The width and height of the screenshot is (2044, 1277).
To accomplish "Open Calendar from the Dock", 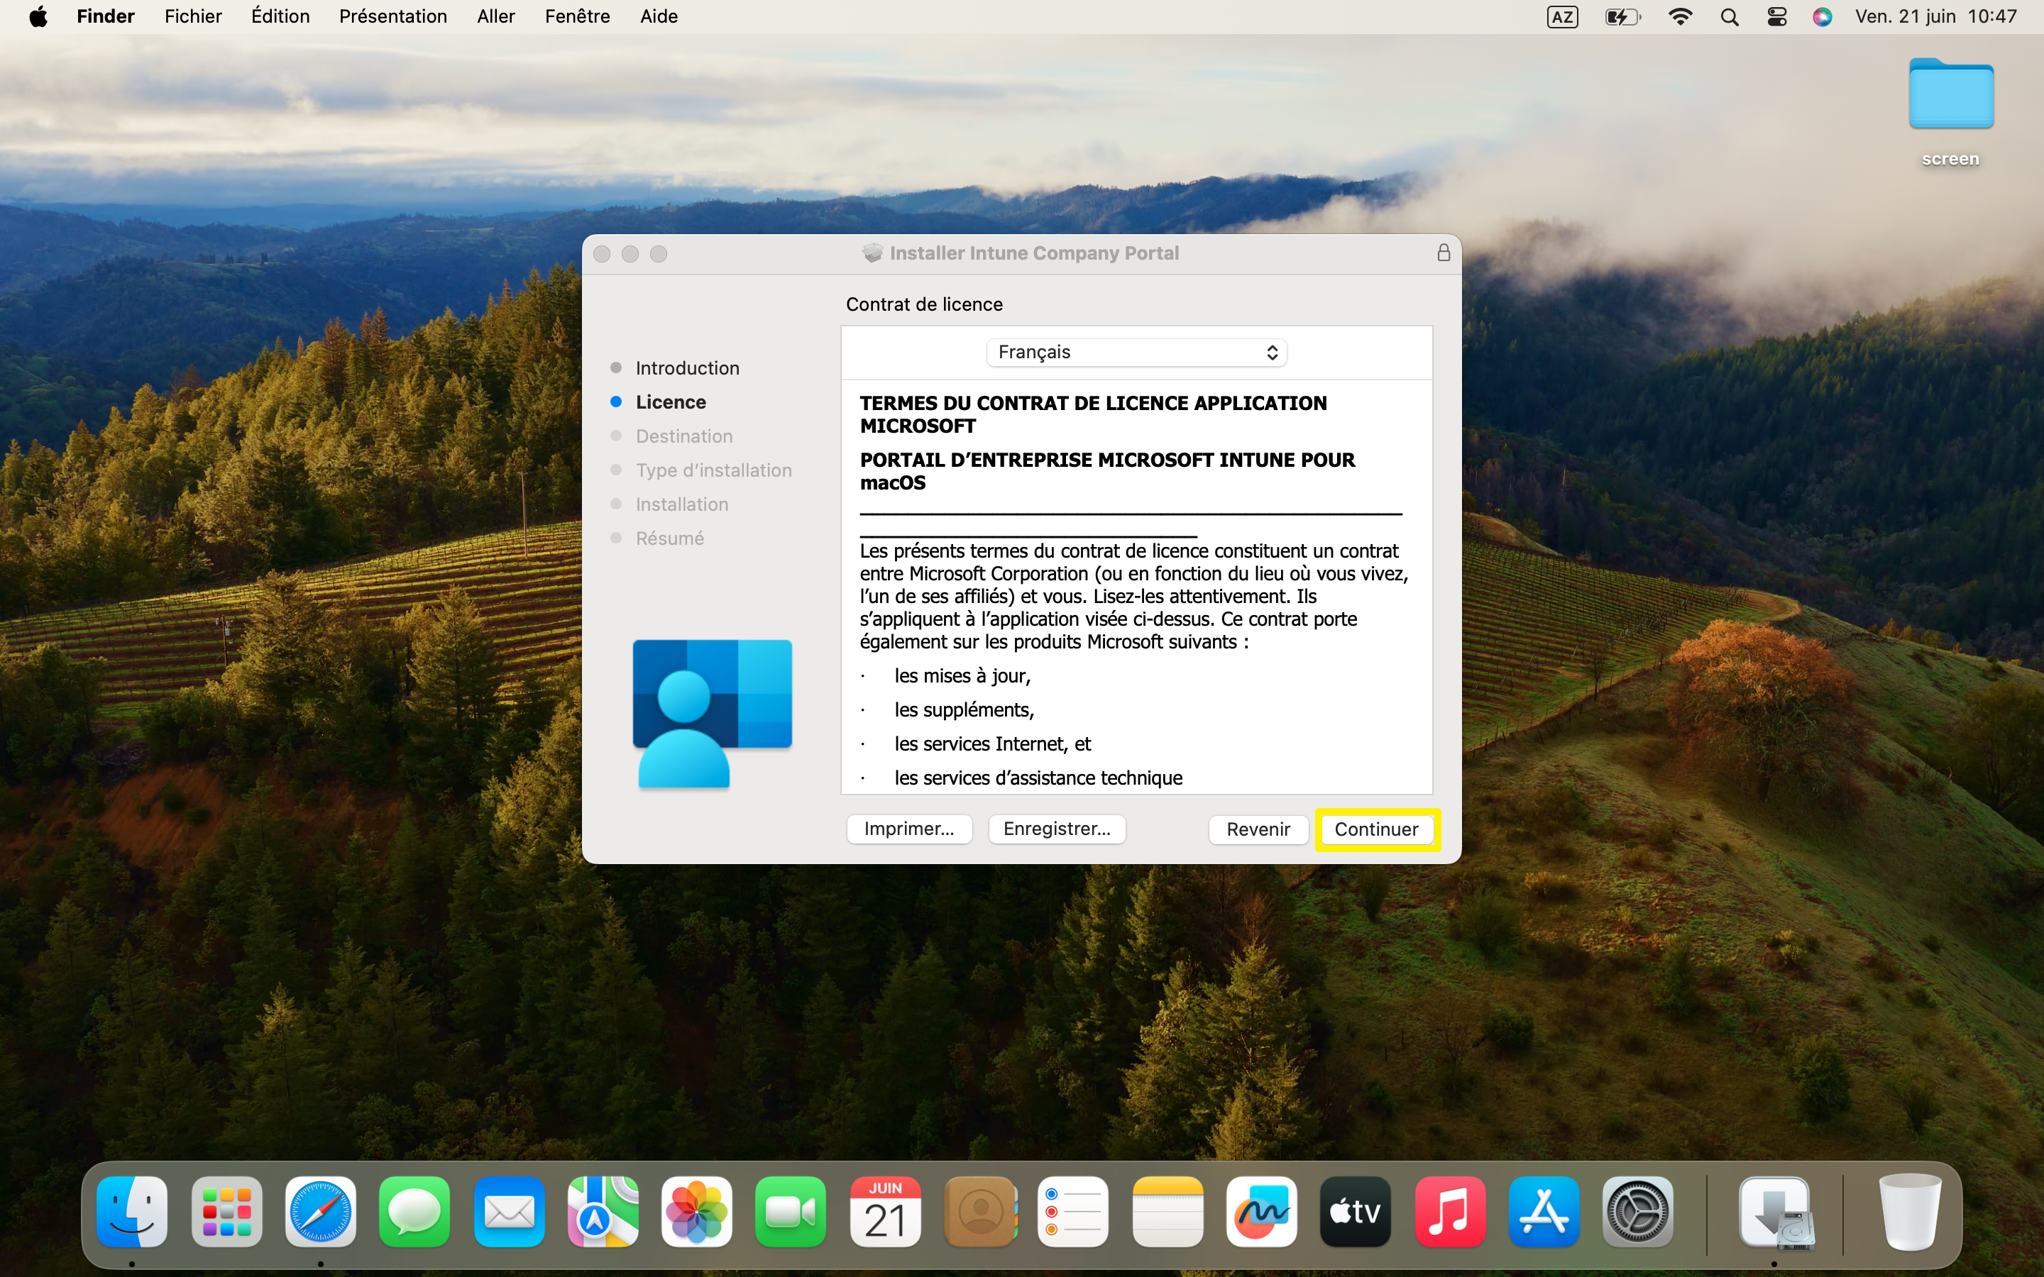I will 885,1212.
